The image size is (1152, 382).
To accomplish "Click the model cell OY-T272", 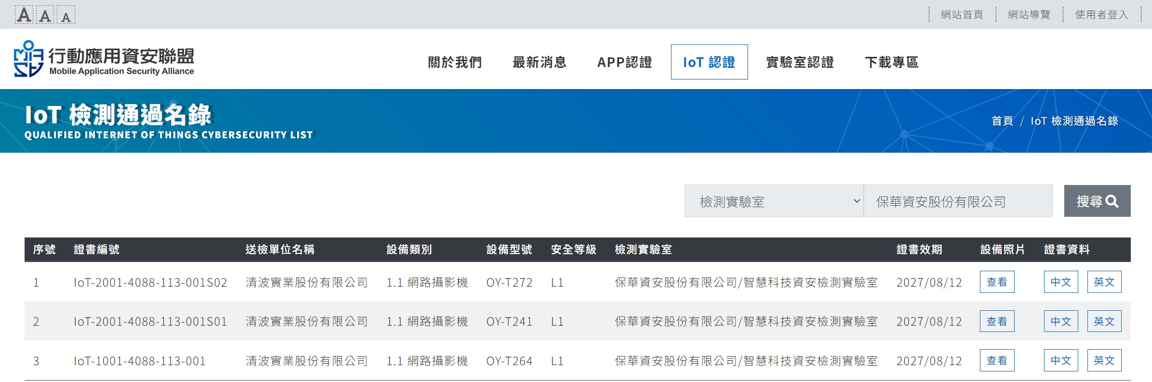I will [509, 282].
